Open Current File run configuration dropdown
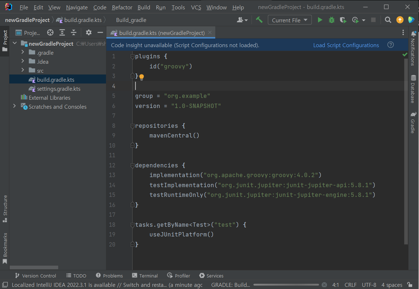 click(290, 20)
